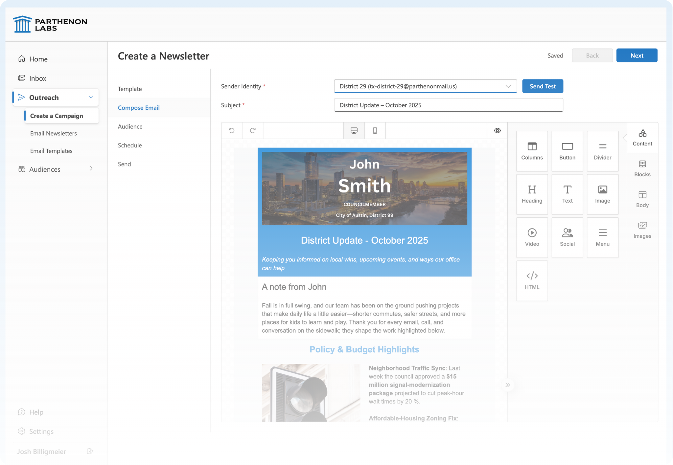Redo the editor change
The width and height of the screenshot is (673, 465).
point(253,130)
